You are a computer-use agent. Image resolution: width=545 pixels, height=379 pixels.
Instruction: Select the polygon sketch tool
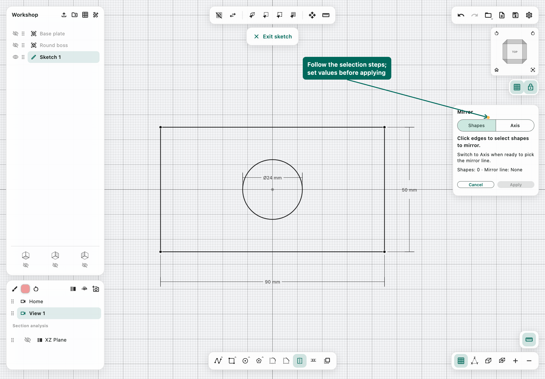coord(259,361)
